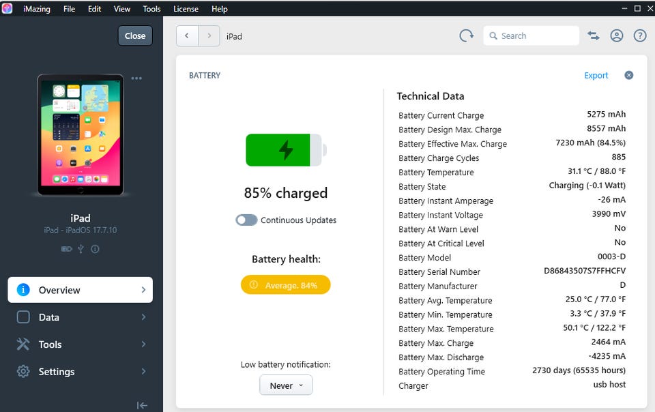Expand the Data chevron

143,317
